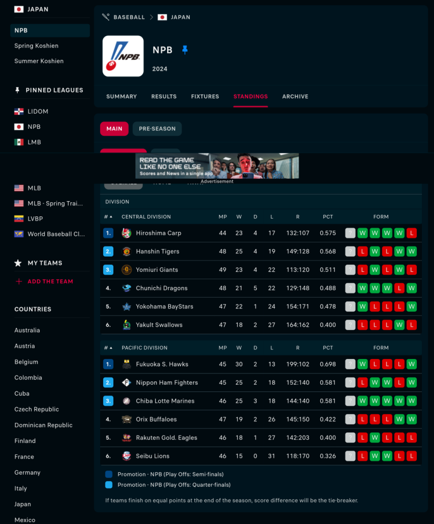Switch to the Fixtures tab
The image size is (434, 524).
click(x=205, y=96)
